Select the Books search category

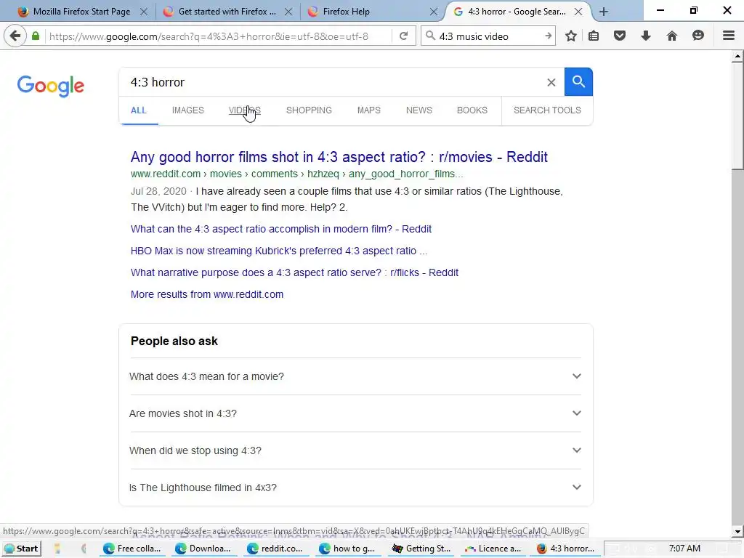(x=472, y=110)
